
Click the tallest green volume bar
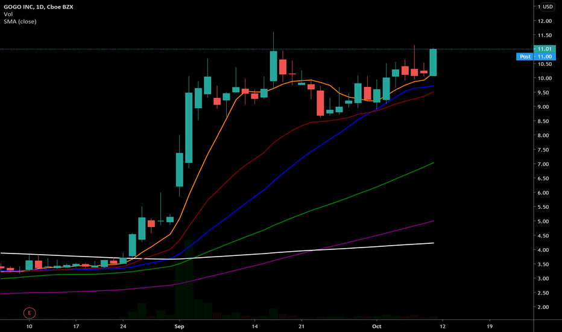(189, 279)
